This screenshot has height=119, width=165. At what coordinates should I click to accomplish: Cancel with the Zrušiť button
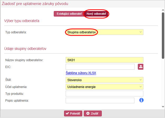[x=93, y=113]
